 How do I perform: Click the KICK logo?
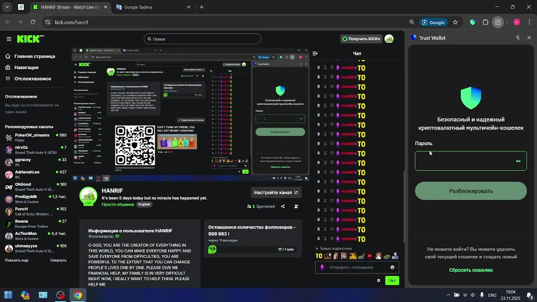[x=30, y=39]
